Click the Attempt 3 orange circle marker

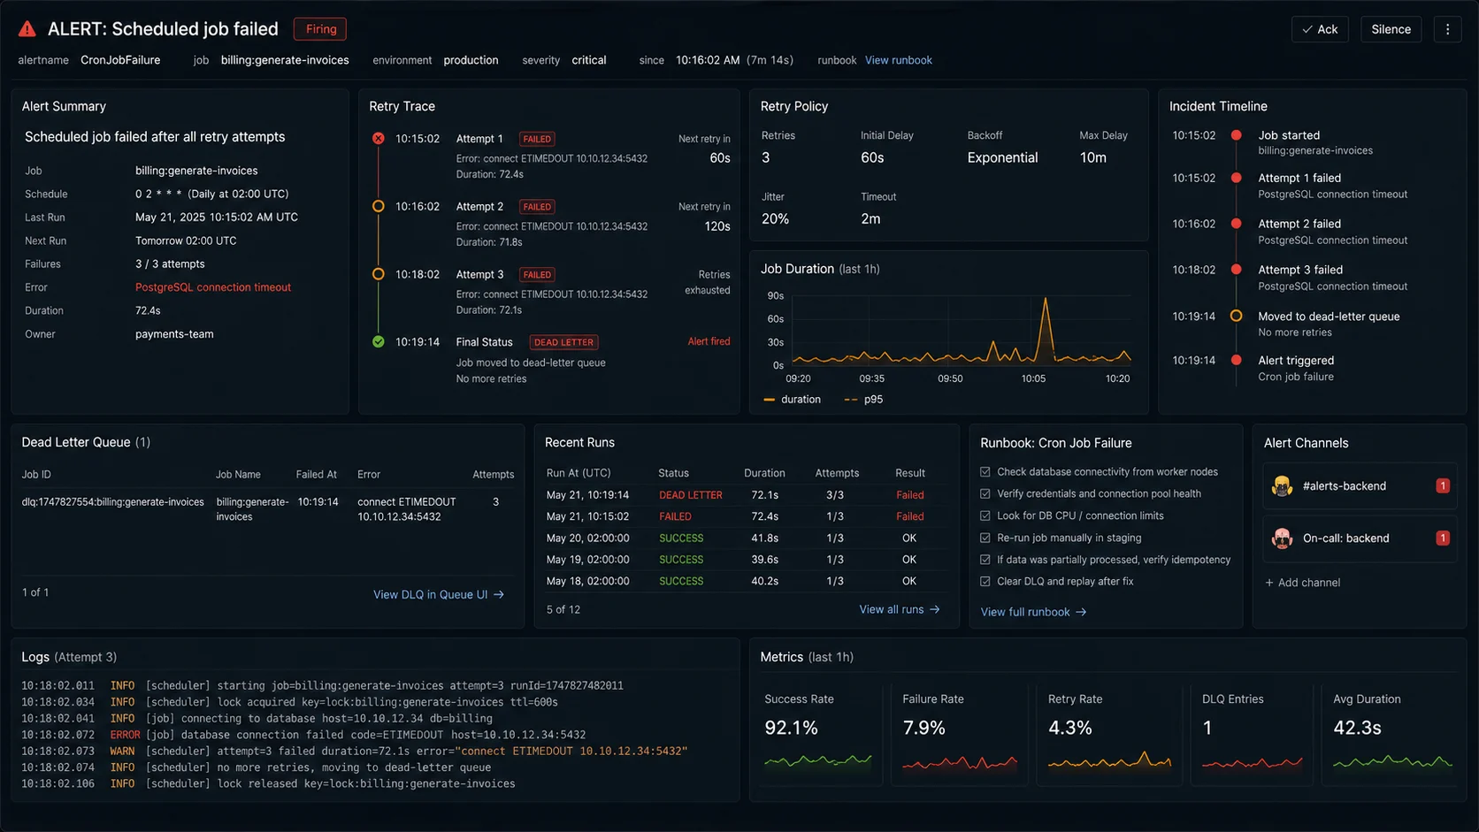[379, 274]
